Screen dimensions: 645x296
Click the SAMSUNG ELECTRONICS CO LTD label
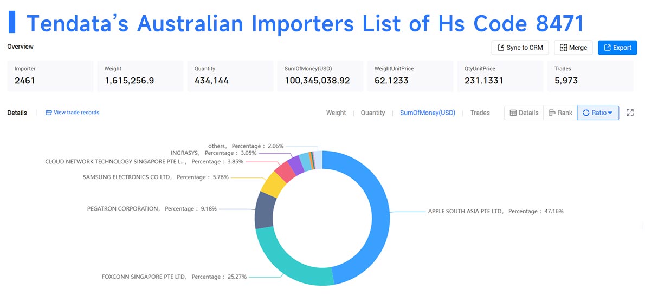click(156, 177)
